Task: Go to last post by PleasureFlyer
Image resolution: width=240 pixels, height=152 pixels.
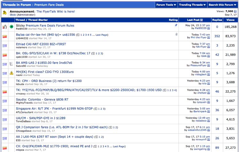Action: [209, 65]
